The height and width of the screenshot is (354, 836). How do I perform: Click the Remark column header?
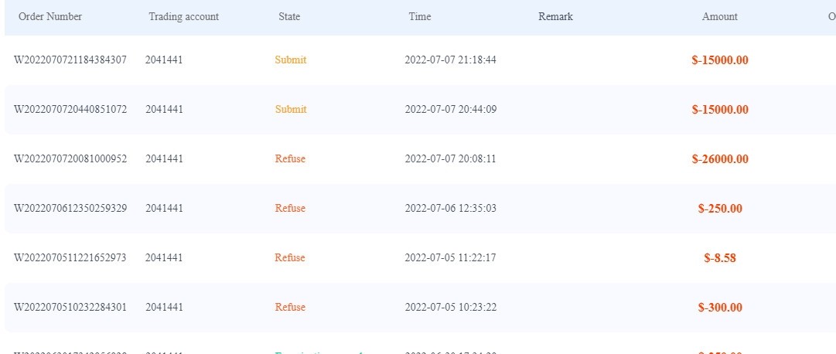(x=555, y=16)
